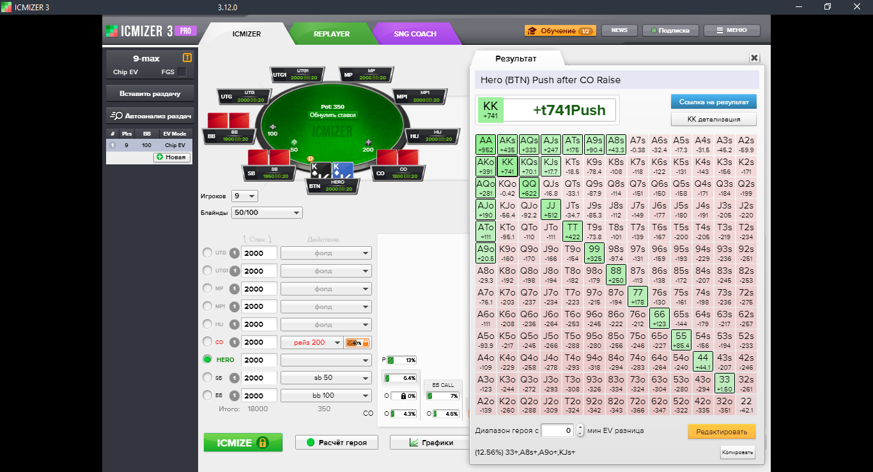
Task: Select the HJ hero radio button
Action: click(208, 324)
